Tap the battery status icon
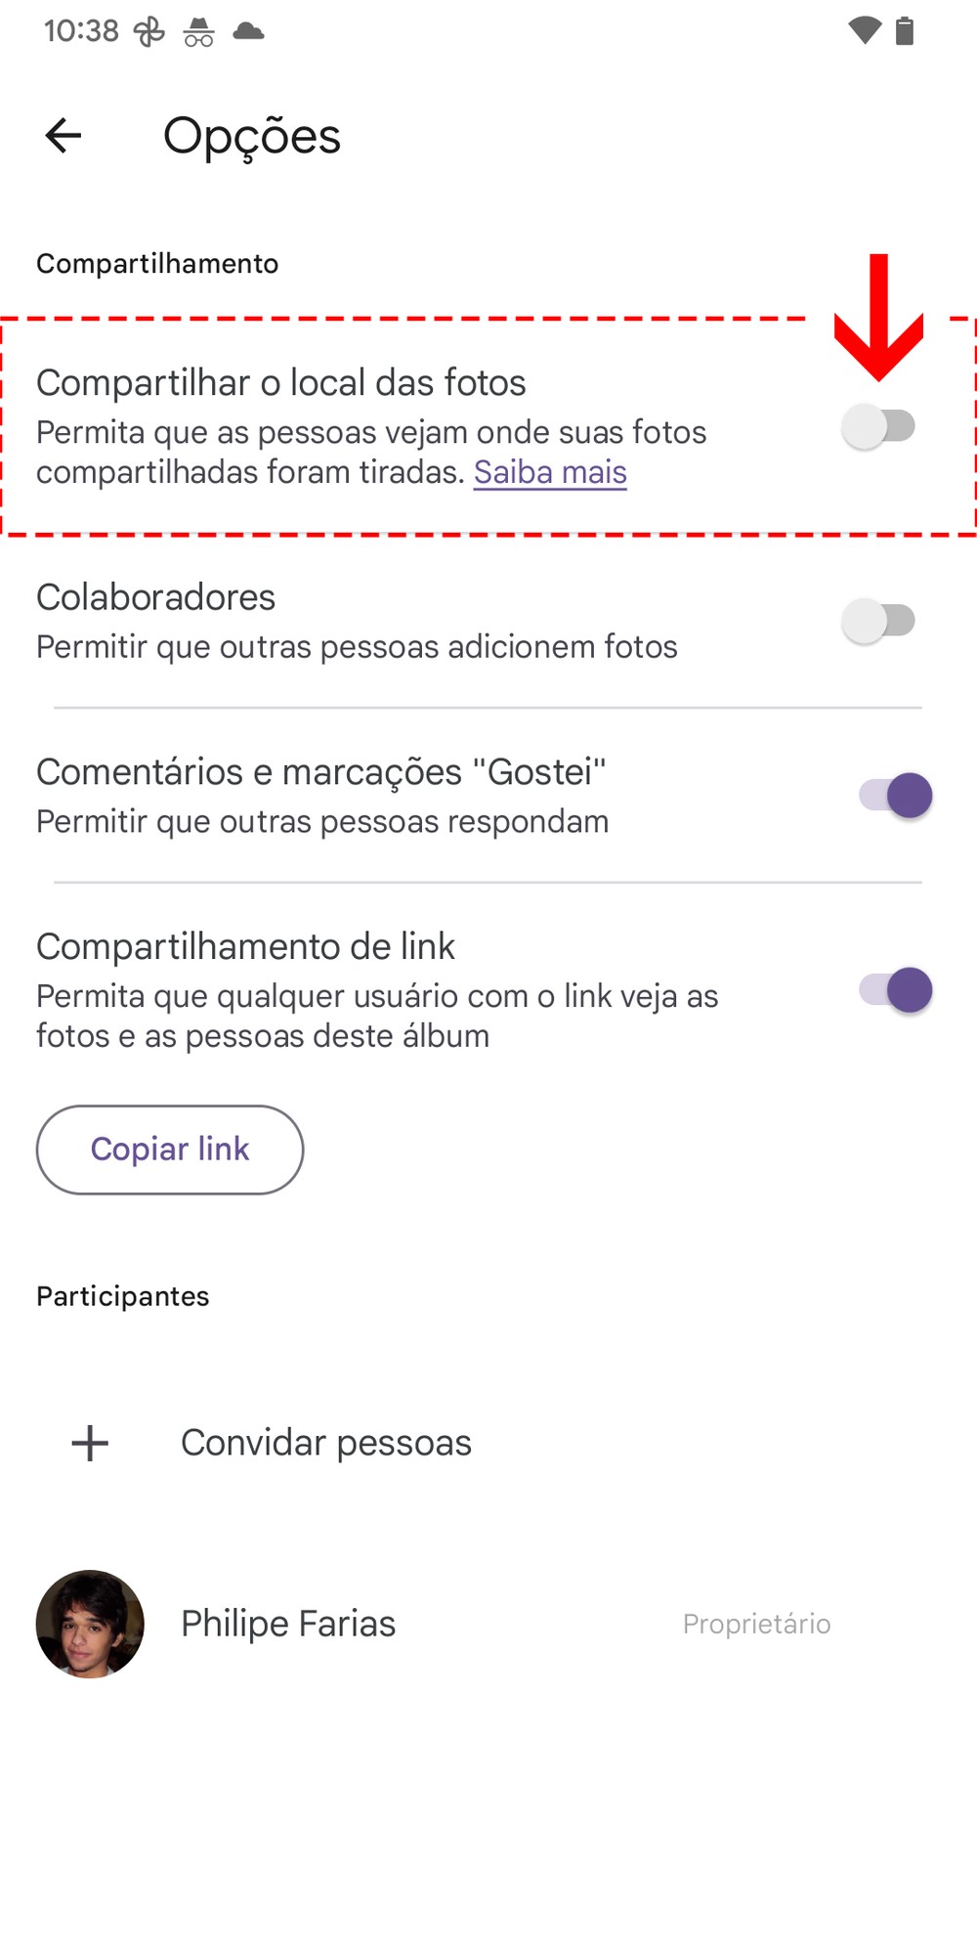 click(x=906, y=31)
